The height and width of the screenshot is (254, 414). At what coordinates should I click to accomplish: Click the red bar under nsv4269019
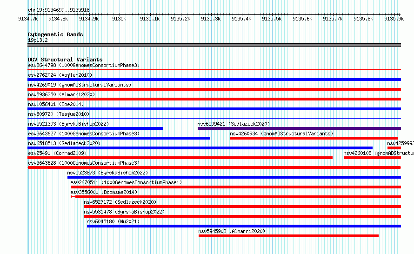[214, 89]
